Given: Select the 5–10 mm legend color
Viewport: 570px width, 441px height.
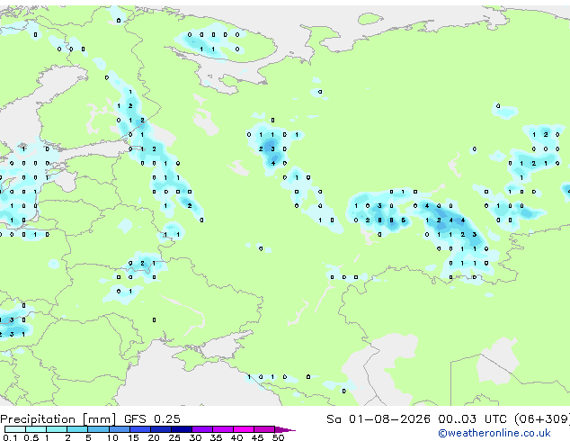Looking at the screenshot, I should click(98, 429).
